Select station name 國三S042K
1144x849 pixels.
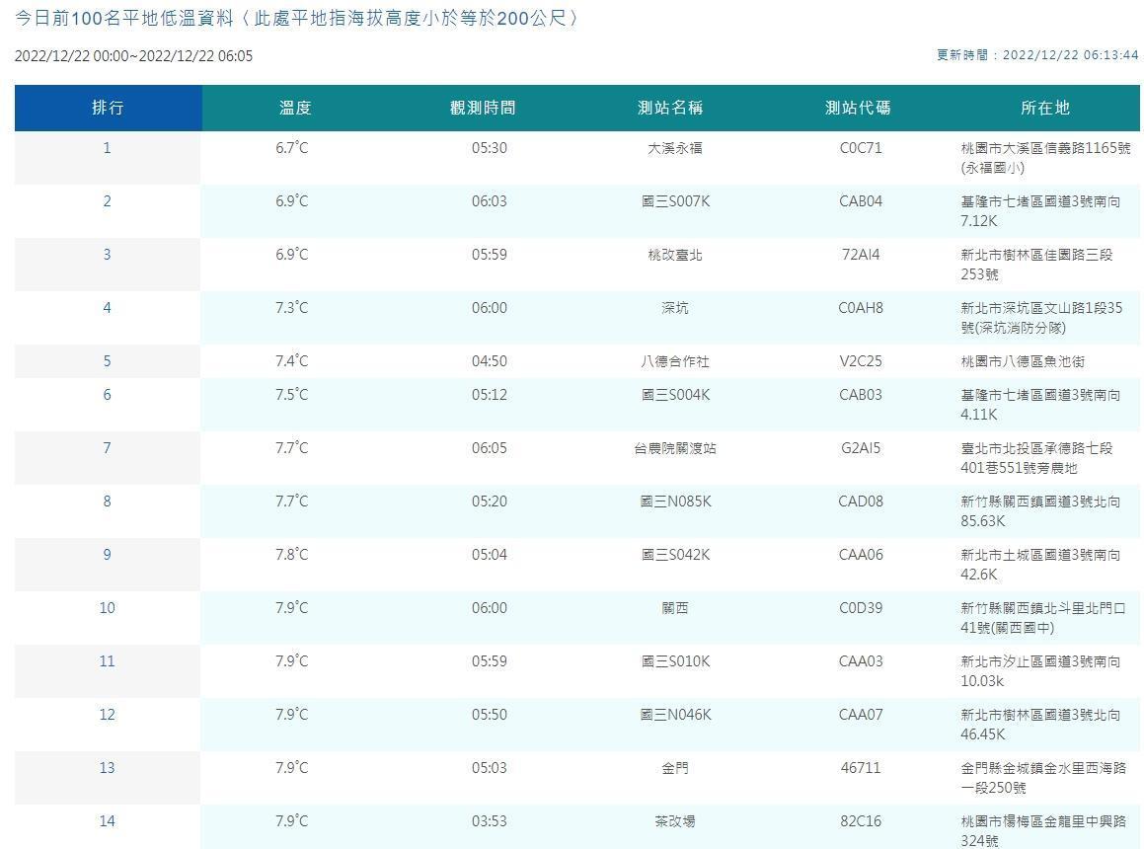(x=675, y=555)
